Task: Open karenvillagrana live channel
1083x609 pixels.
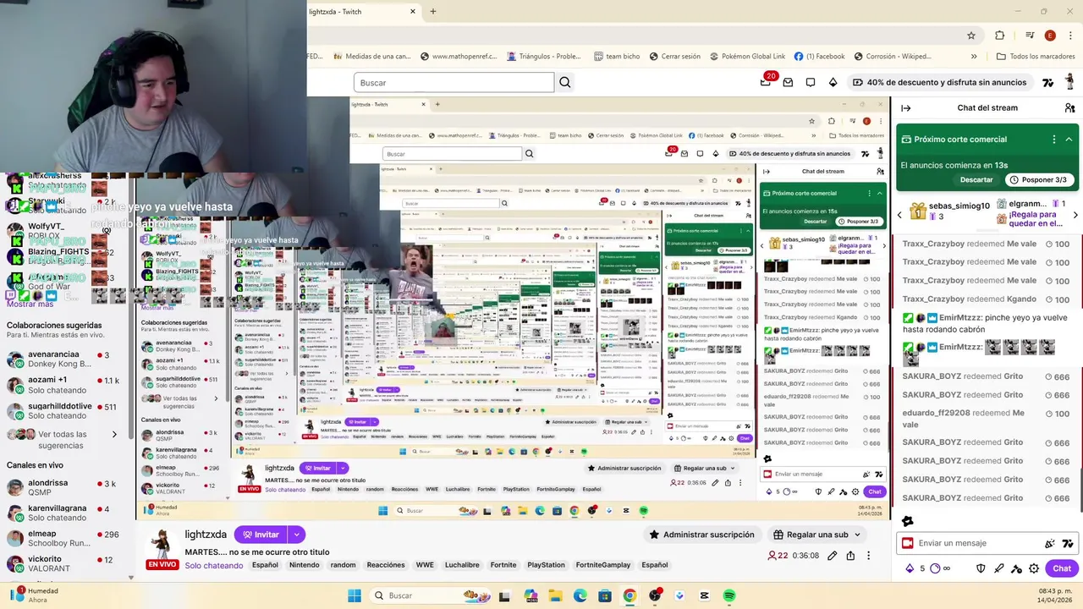Action: (63, 513)
